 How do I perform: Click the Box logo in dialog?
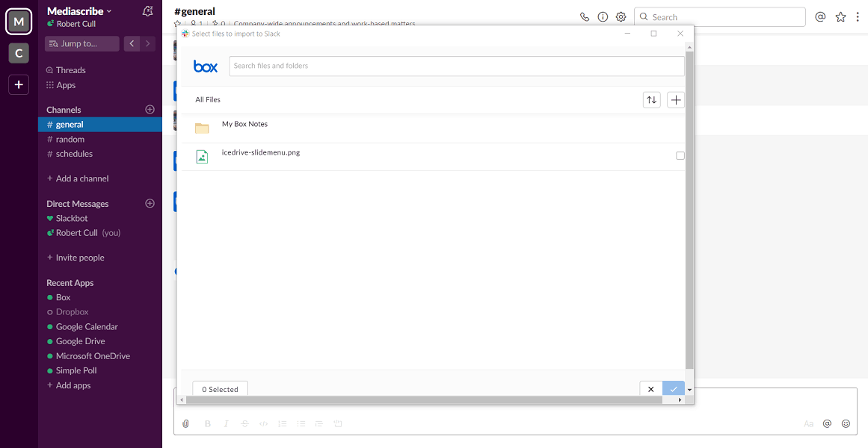click(x=206, y=66)
